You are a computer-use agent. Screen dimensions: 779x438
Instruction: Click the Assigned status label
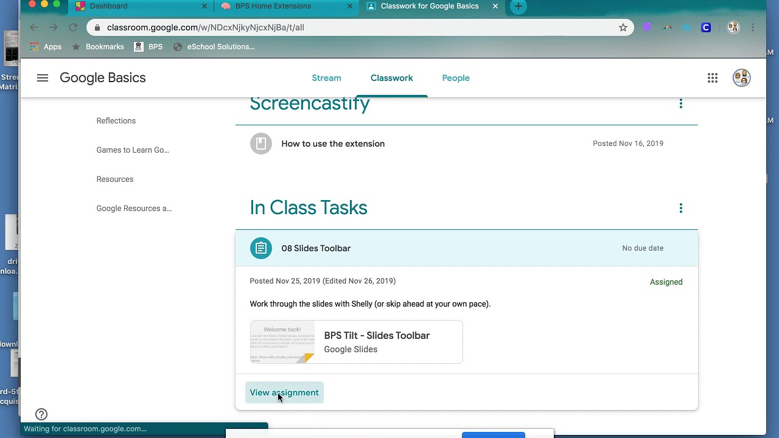pyautogui.click(x=666, y=282)
